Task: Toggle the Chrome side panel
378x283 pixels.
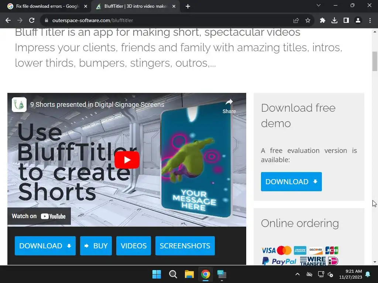Action: point(346,21)
